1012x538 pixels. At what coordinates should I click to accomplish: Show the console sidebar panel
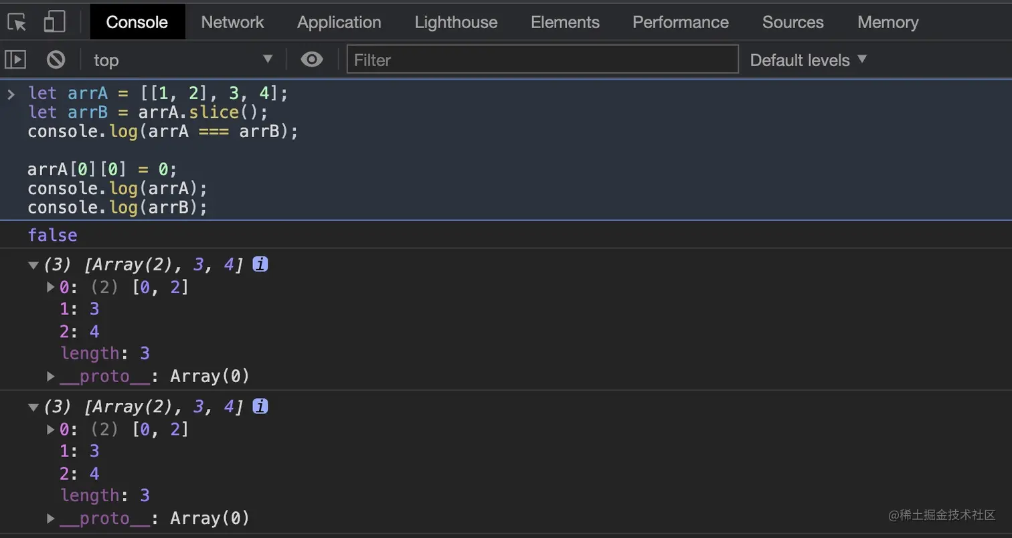[x=15, y=60]
